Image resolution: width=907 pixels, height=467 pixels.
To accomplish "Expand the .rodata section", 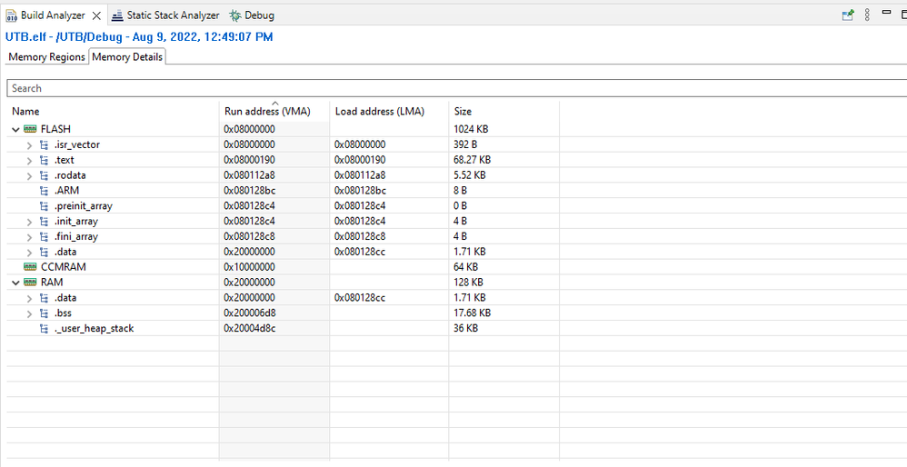I will [29, 175].
